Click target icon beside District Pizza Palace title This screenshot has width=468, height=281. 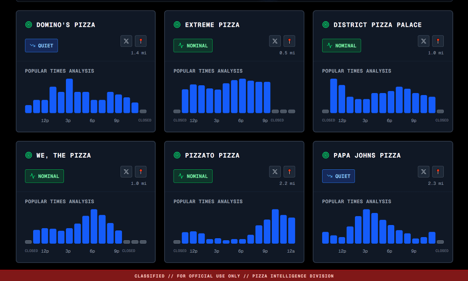tap(326, 25)
